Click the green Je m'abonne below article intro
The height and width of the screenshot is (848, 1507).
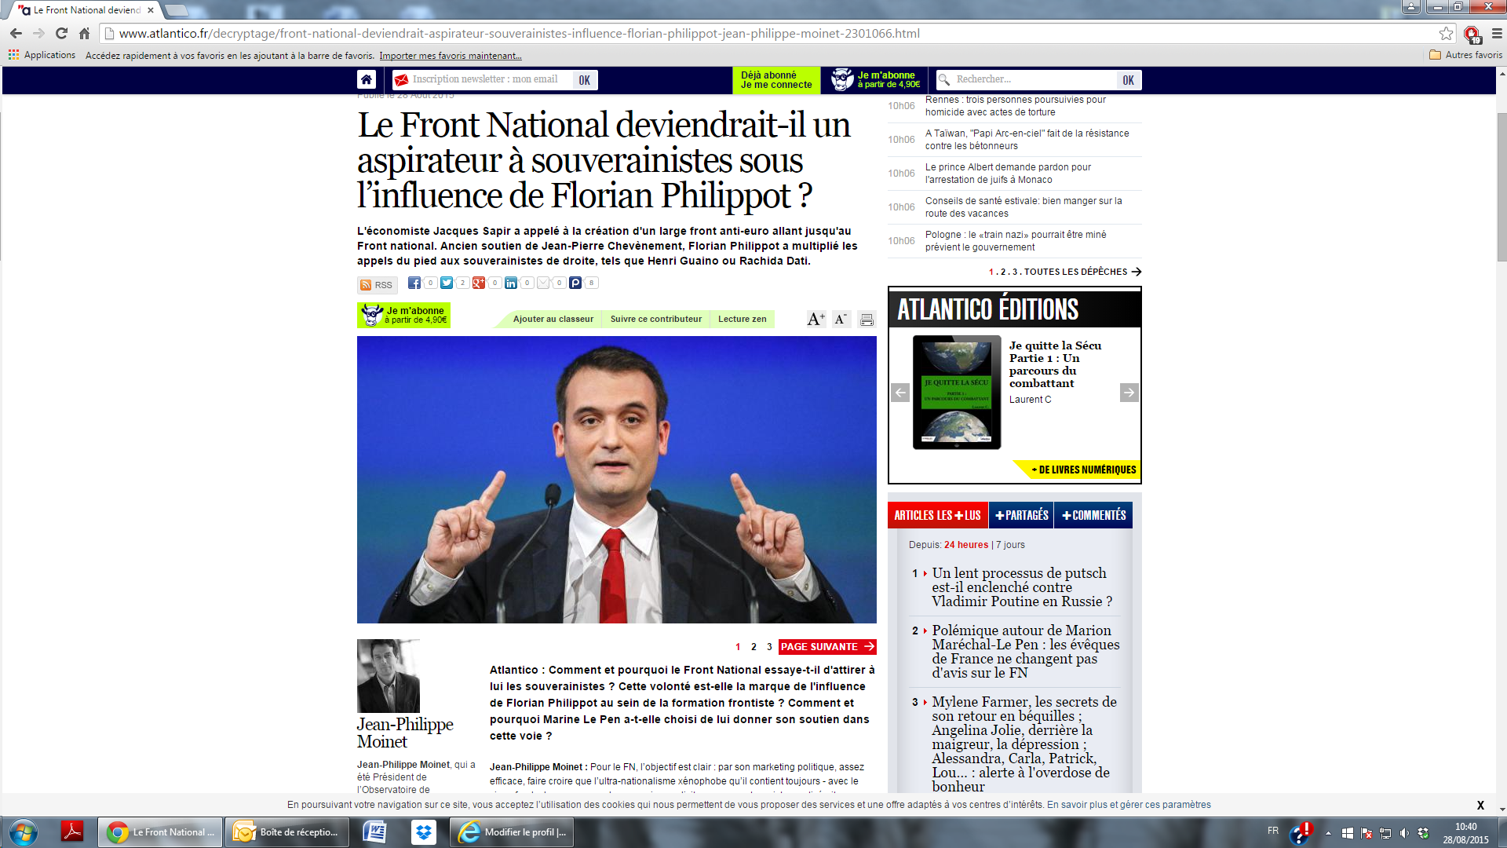click(x=403, y=315)
